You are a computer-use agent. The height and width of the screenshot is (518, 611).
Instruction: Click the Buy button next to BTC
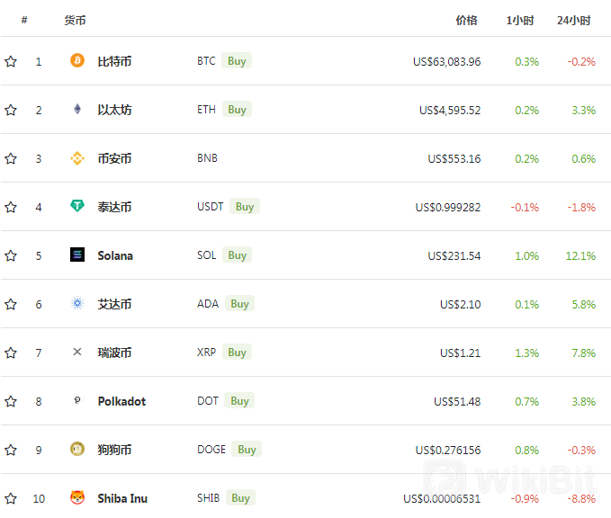pos(237,61)
